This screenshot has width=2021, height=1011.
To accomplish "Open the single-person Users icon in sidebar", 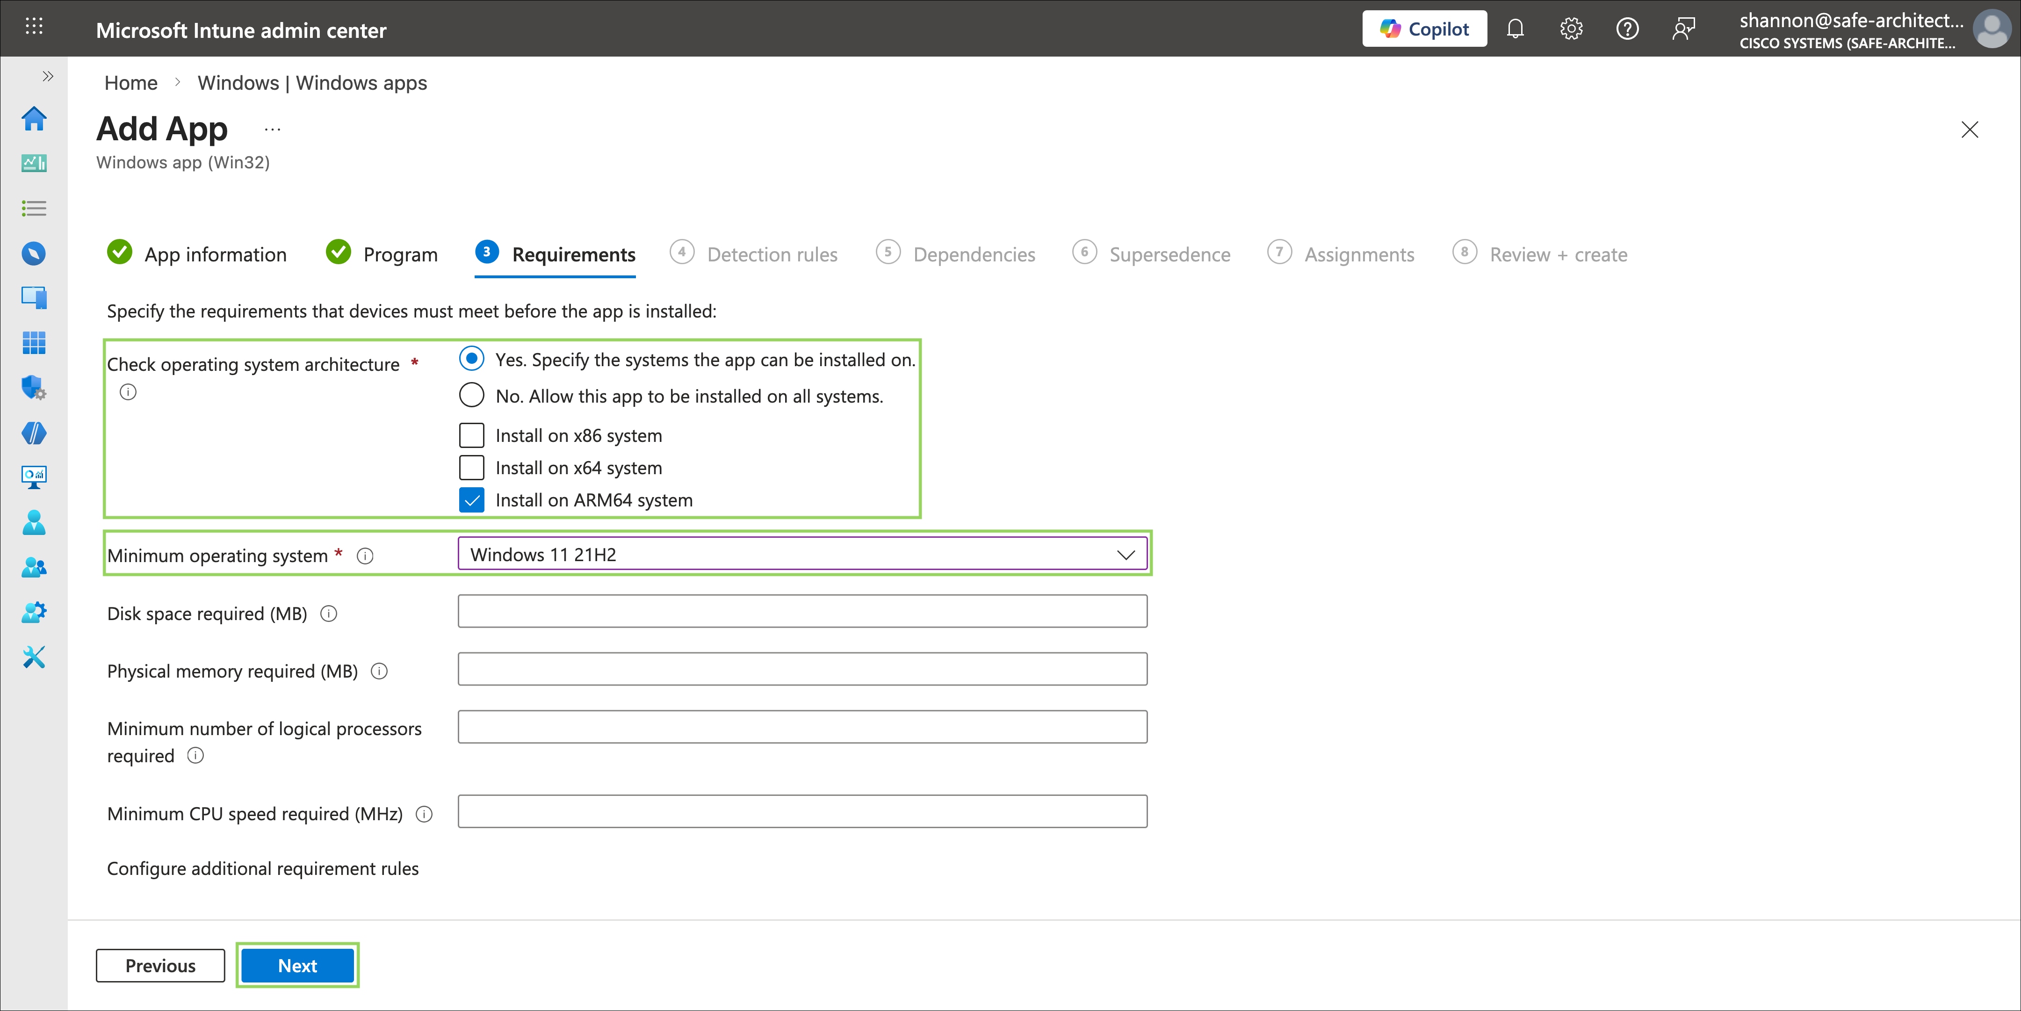I will pyautogui.click(x=34, y=522).
